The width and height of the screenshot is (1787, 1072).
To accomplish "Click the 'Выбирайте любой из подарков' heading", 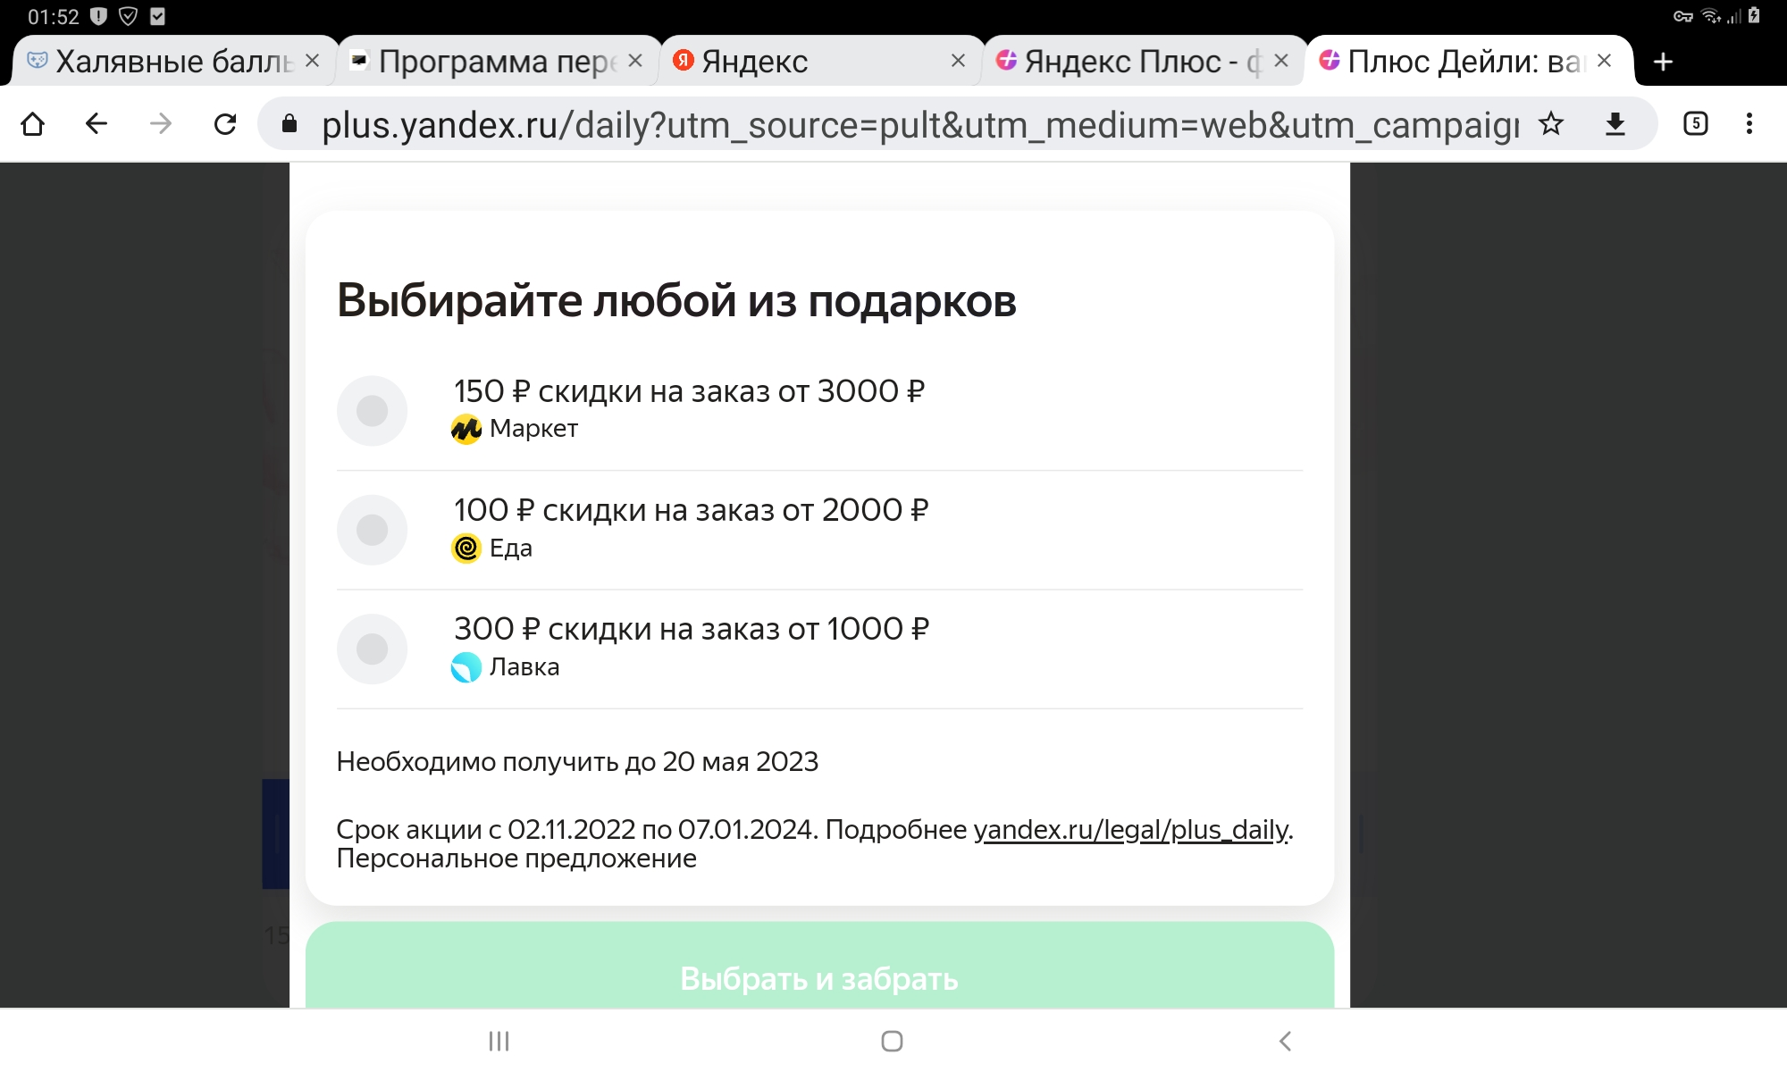I will 676,300.
